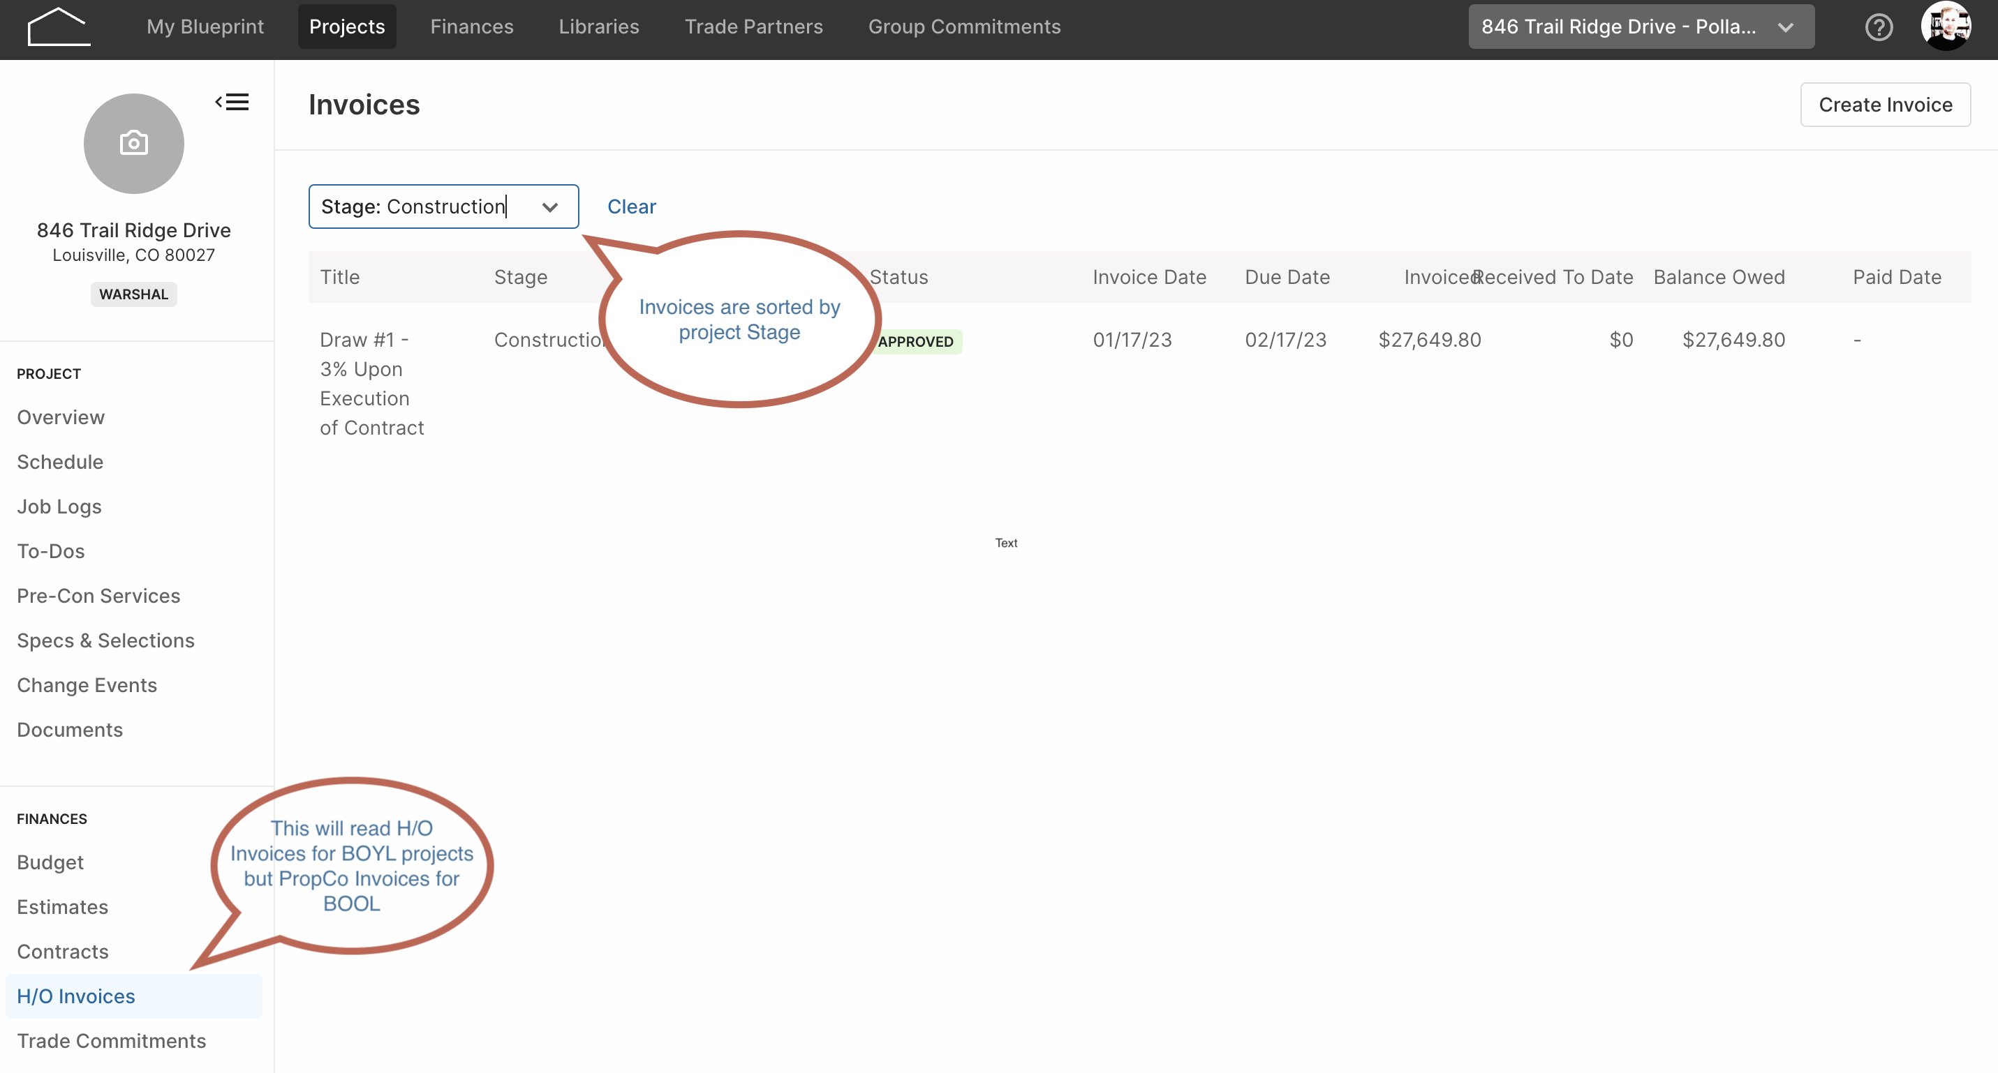Expand the 846 Trail Ridge Drive project selector
Screen dimensions: 1998x1073
point(1641,27)
